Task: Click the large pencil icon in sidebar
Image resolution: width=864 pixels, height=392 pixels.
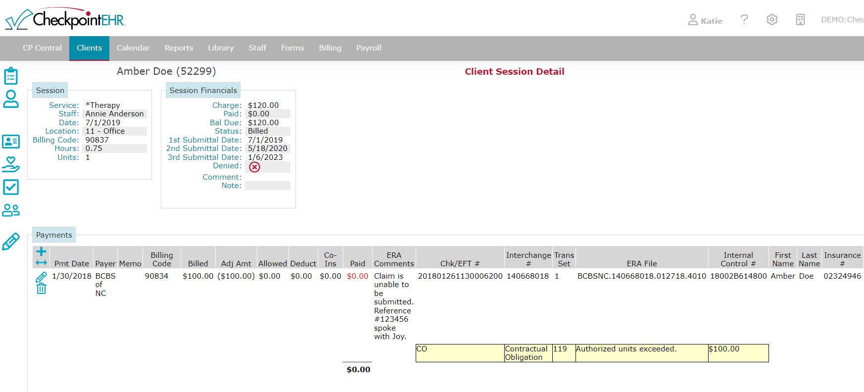Action: (11, 242)
